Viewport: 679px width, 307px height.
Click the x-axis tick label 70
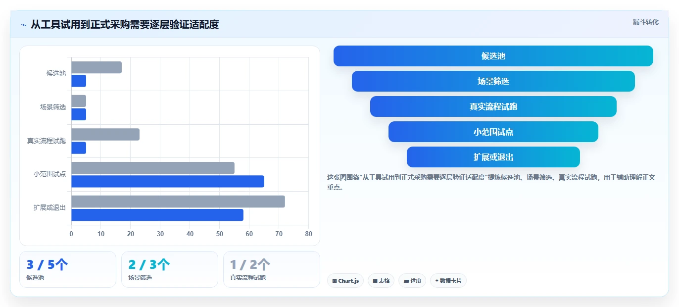(x=279, y=234)
